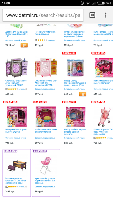113x201 pixels.
Task: Tap the www.detmir.ru address bar
Action: click(43, 15)
